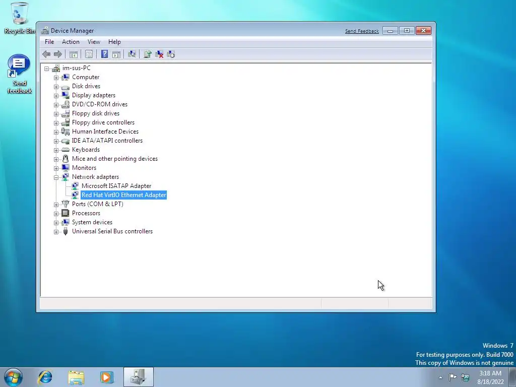Screen dimensions: 516x387
Task: Expand the Universal Serial Bus controllers node
Action: (56, 232)
